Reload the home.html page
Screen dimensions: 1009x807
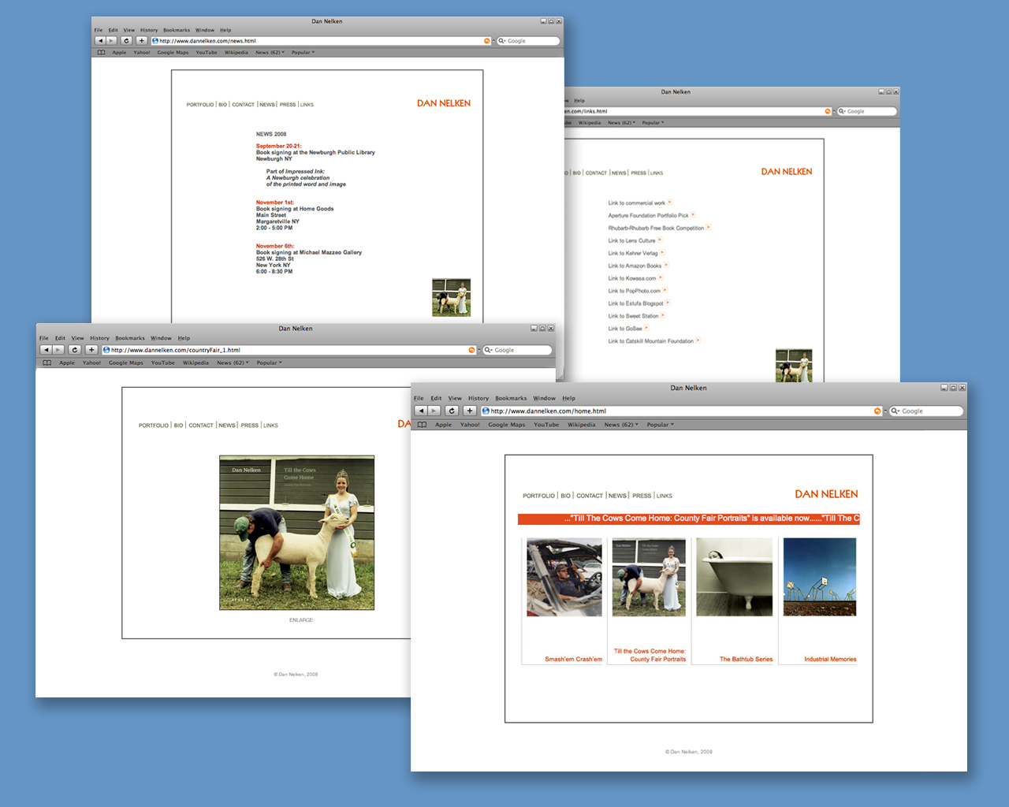(452, 411)
